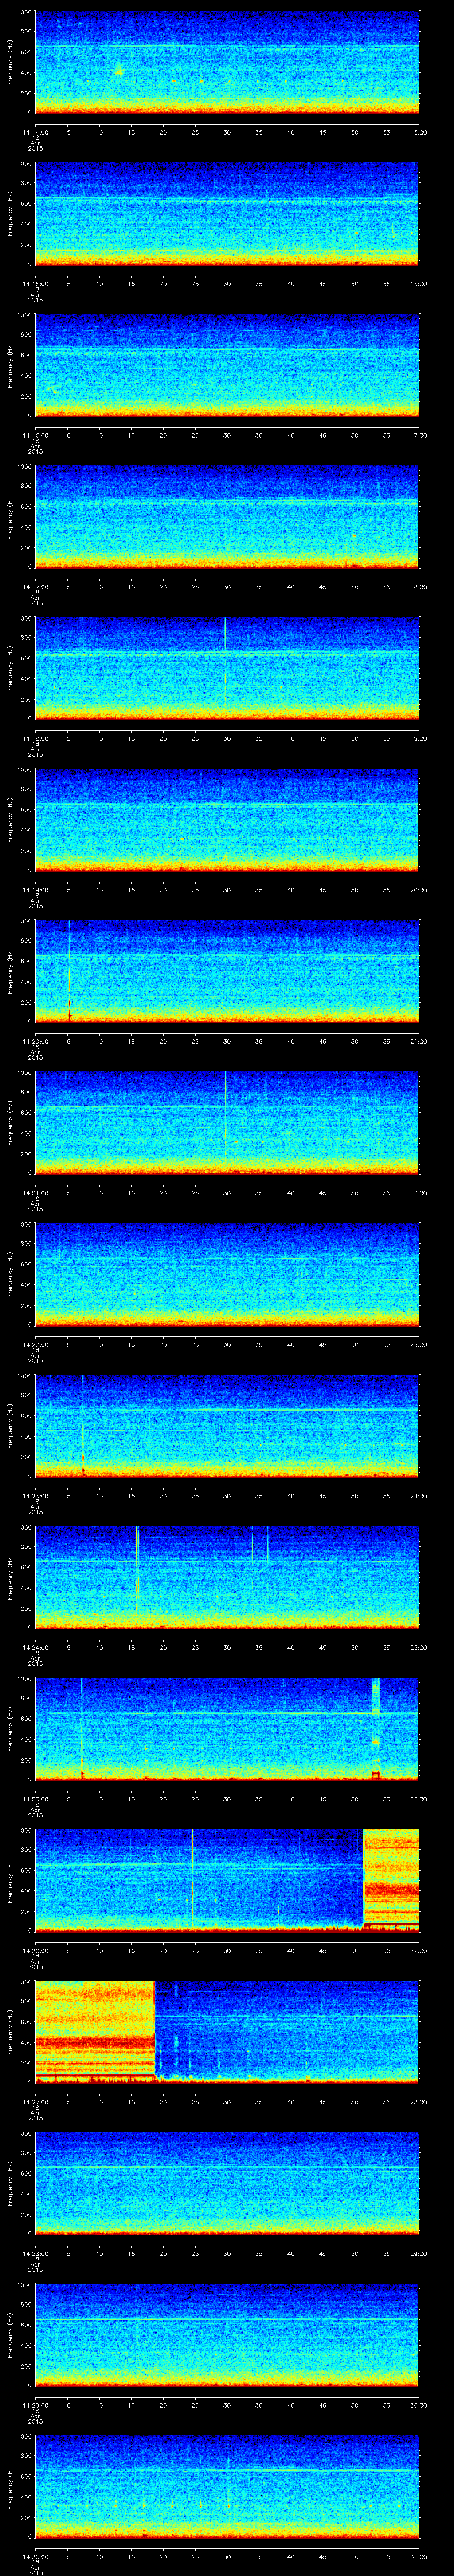Click the 14:27:00 start time label
Screen dimensions: 454x2576
point(35,2102)
